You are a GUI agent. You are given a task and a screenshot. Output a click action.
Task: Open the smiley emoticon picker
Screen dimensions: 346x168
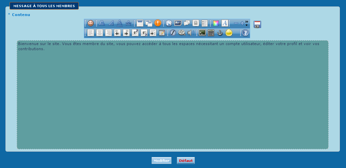point(91,23)
